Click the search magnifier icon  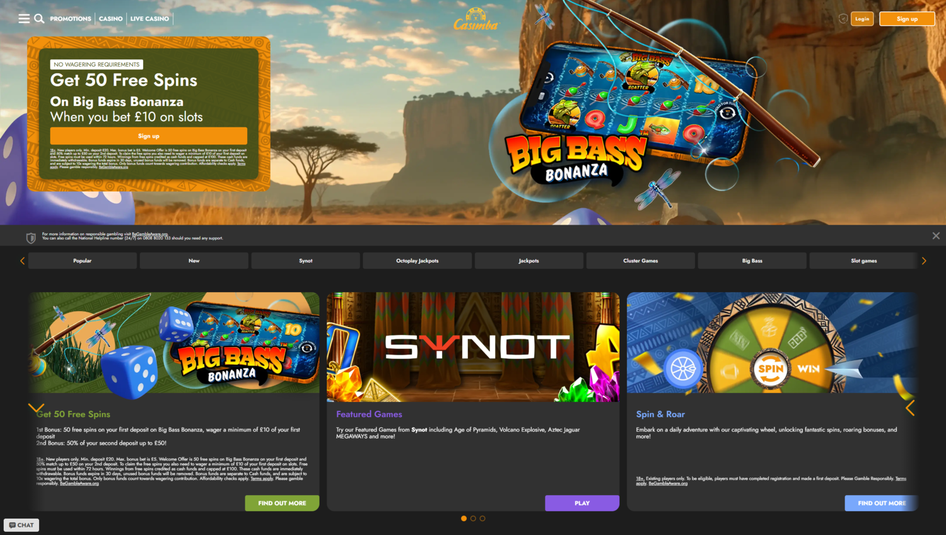tap(39, 18)
